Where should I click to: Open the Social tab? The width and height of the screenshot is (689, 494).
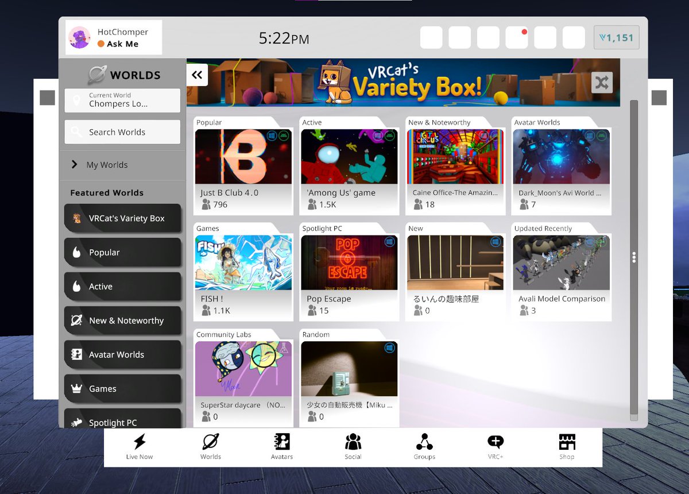pos(353,447)
